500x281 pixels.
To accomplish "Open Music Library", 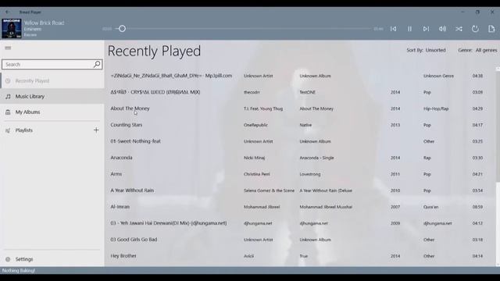I will pyautogui.click(x=52, y=96).
